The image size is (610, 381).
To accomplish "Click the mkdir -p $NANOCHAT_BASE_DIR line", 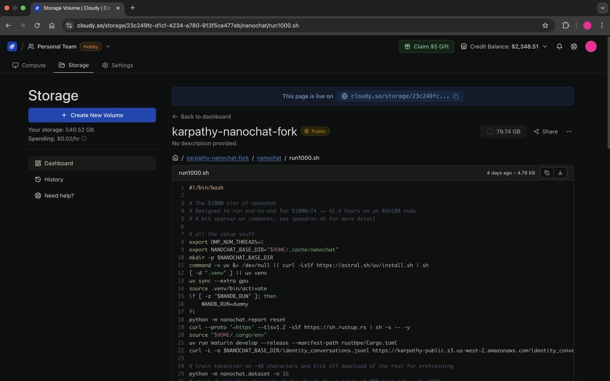I will [231, 258].
